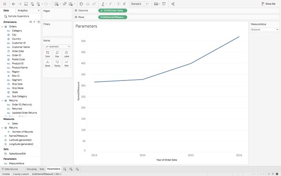Click the Clear Sheet toolbar icon

pyautogui.click(x=71, y=4)
